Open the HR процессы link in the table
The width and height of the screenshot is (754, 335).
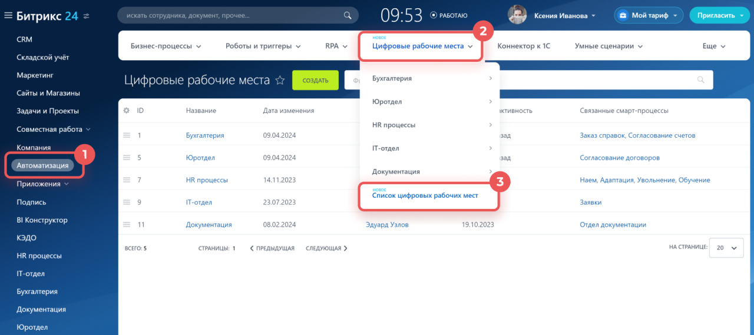coord(207,180)
